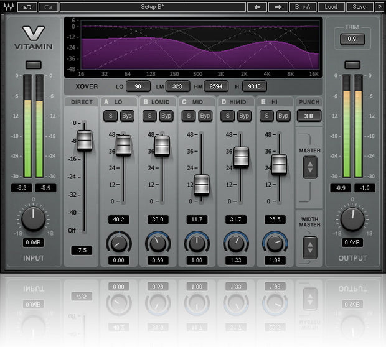Click the MID width value 1.00
The image size is (386, 347).
197,260
